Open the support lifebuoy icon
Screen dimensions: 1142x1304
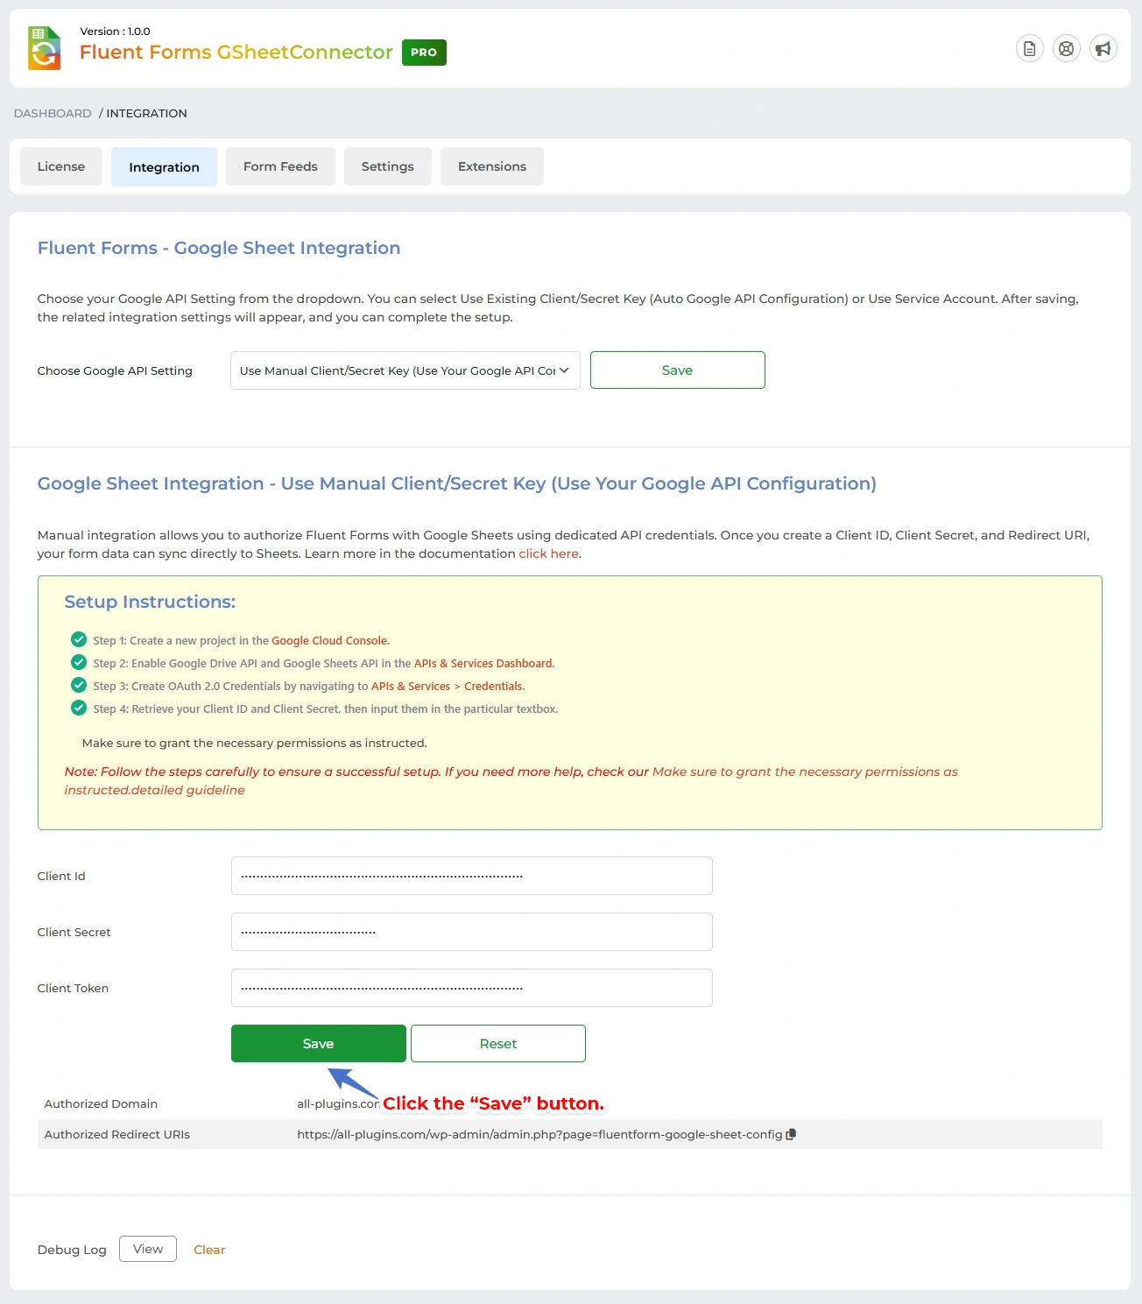(x=1067, y=49)
